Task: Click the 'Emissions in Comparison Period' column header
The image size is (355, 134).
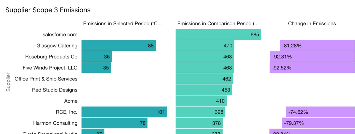Action: [218, 24]
